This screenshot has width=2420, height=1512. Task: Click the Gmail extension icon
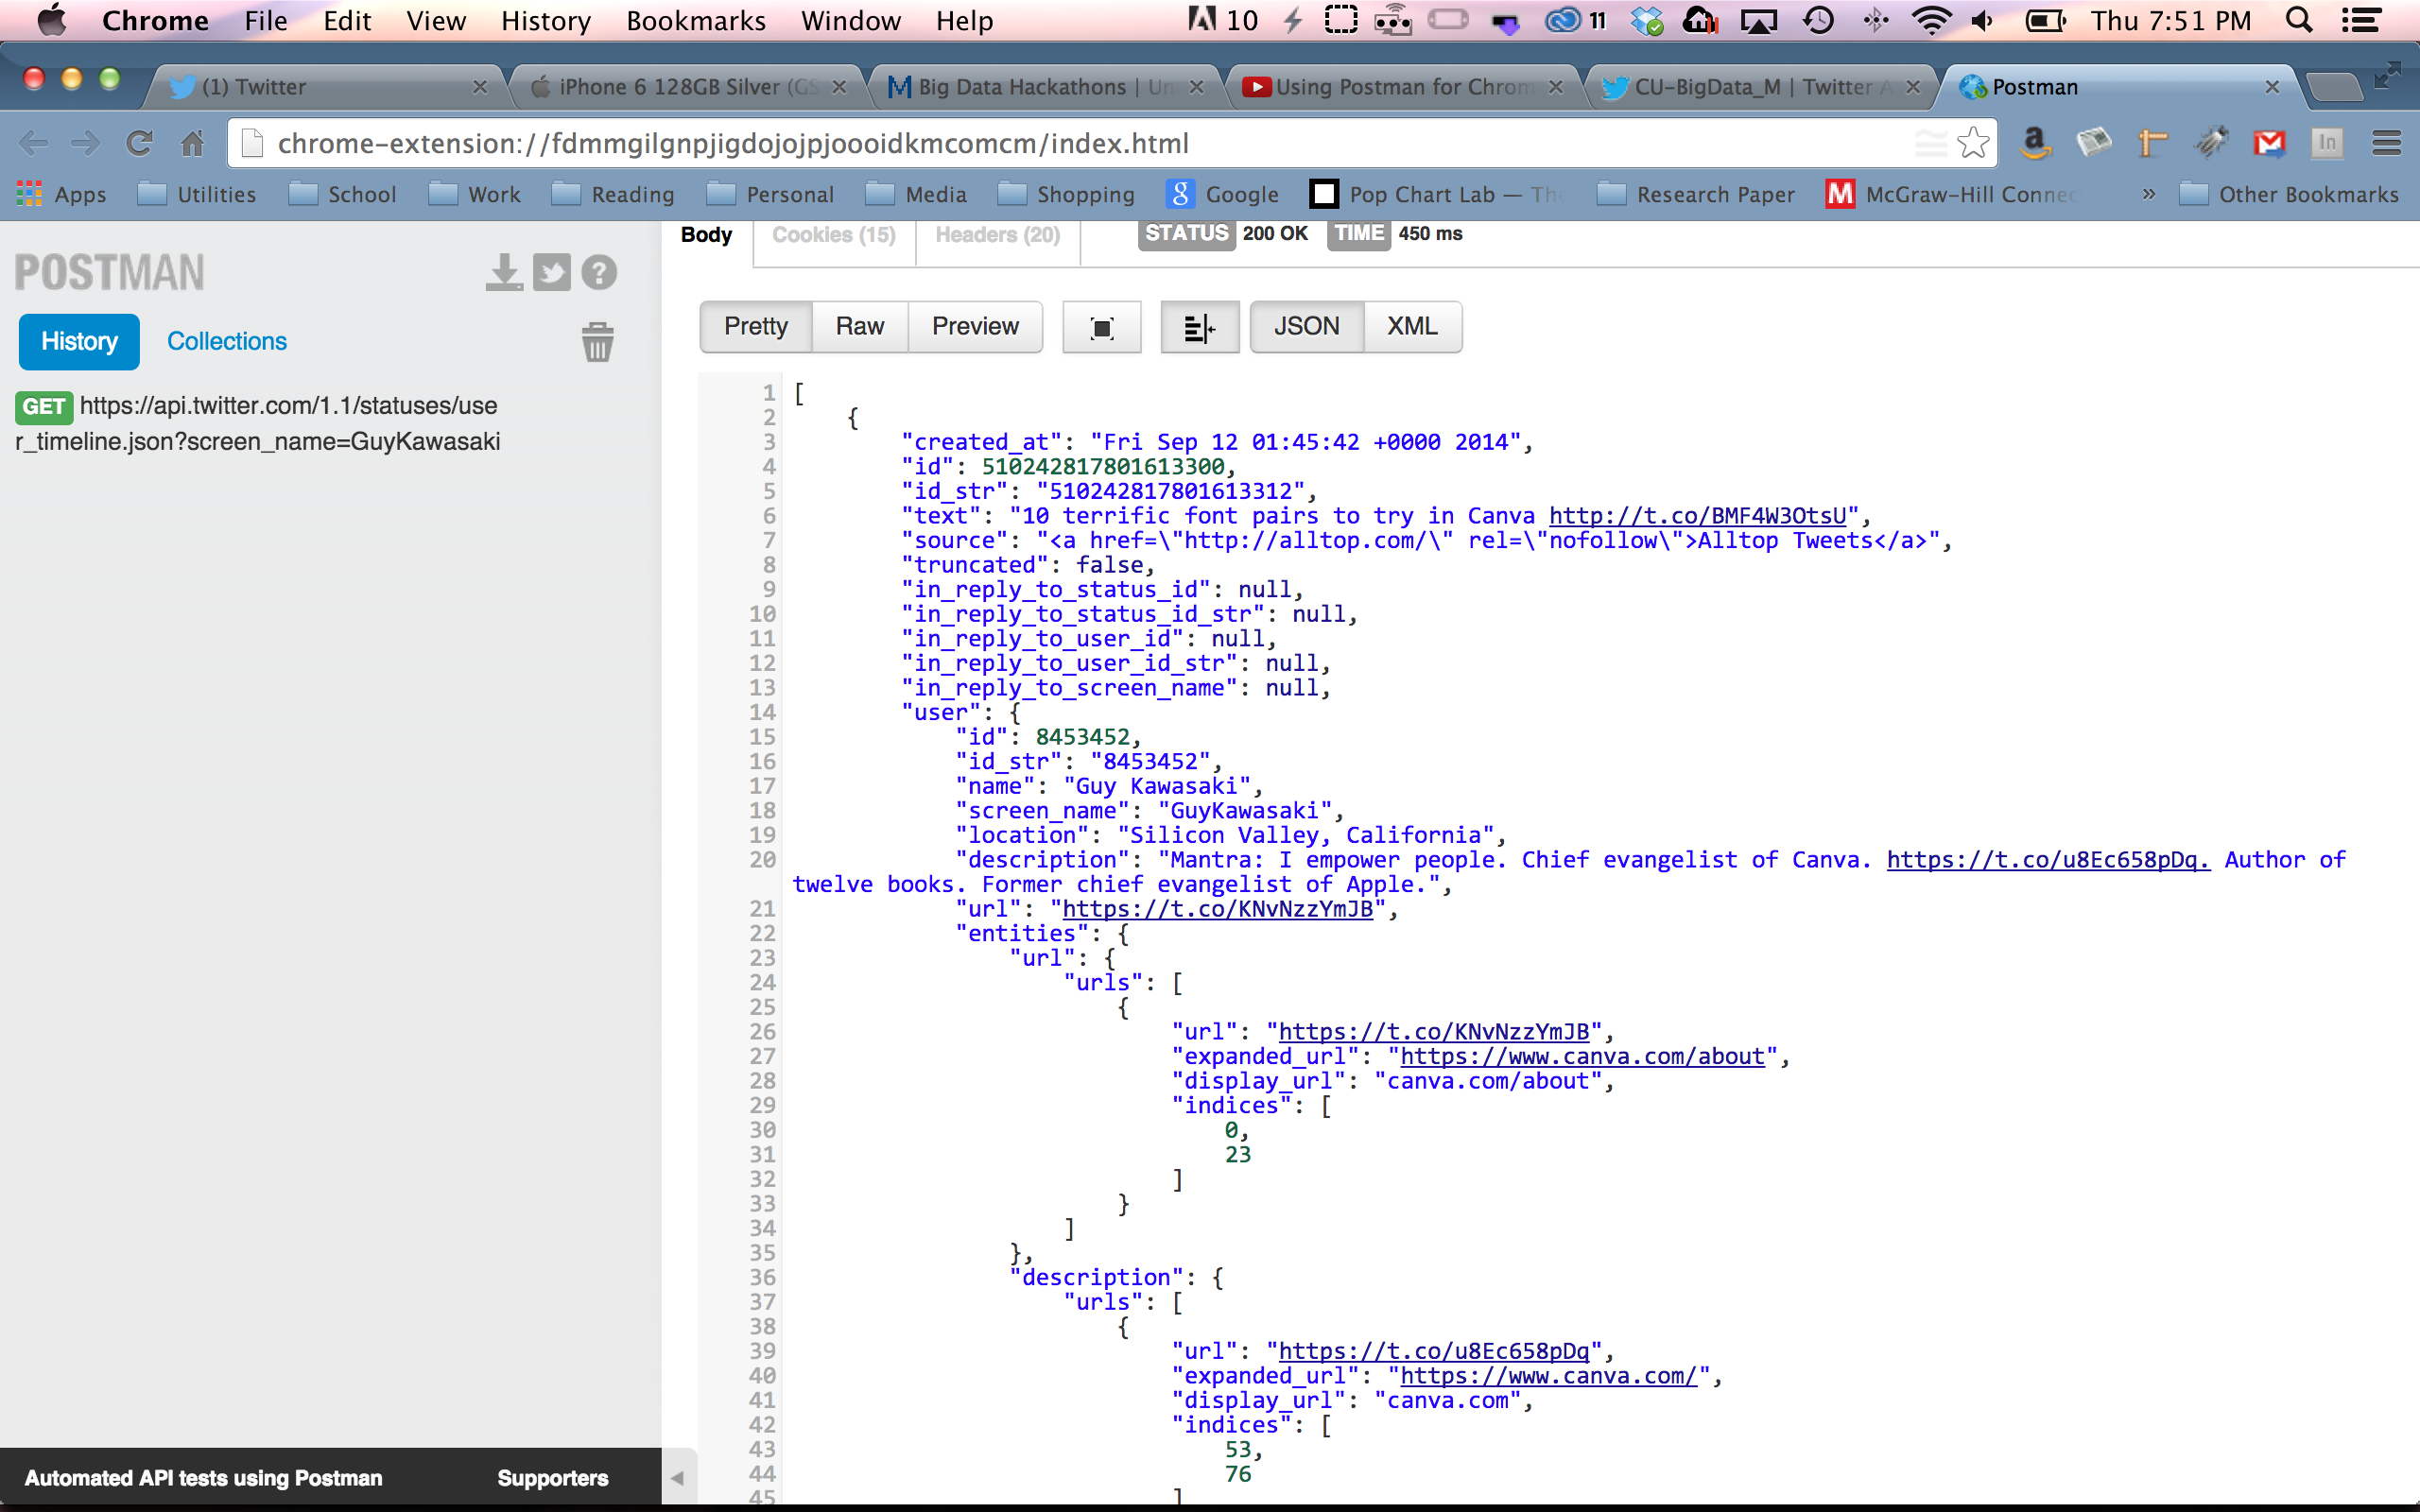click(x=2269, y=143)
